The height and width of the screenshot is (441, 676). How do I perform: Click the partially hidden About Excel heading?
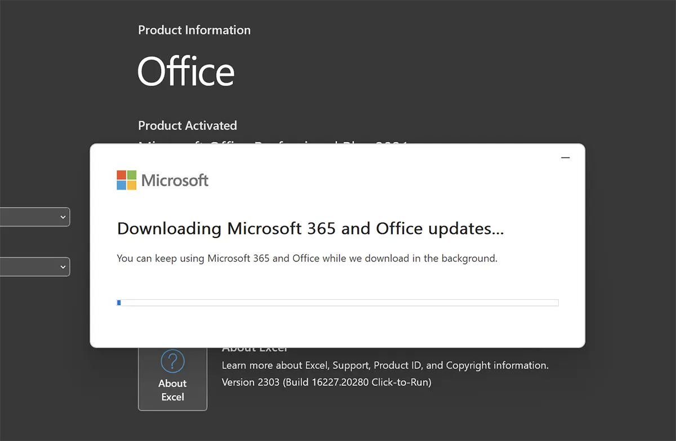coord(255,349)
